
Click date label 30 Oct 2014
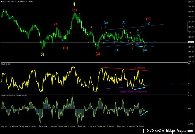pos(43,127)
